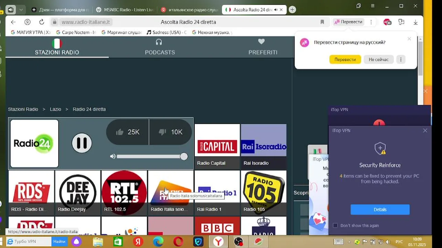Open Нежная музыка bookmark

[x=212, y=32]
